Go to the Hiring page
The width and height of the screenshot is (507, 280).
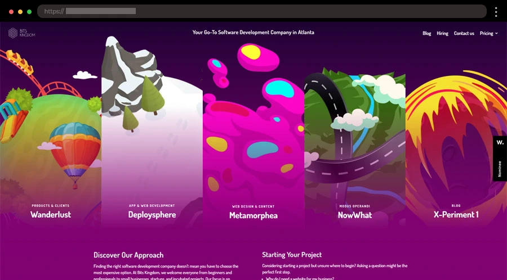(x=442, y=33)
